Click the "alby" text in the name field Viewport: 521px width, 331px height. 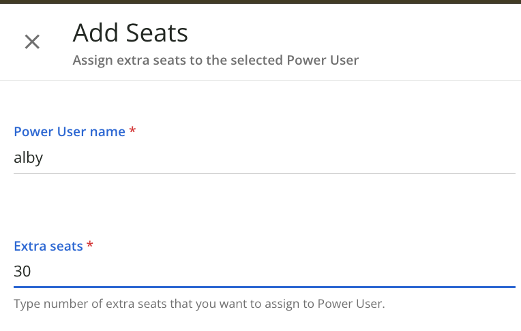click(x=29, y=158)
